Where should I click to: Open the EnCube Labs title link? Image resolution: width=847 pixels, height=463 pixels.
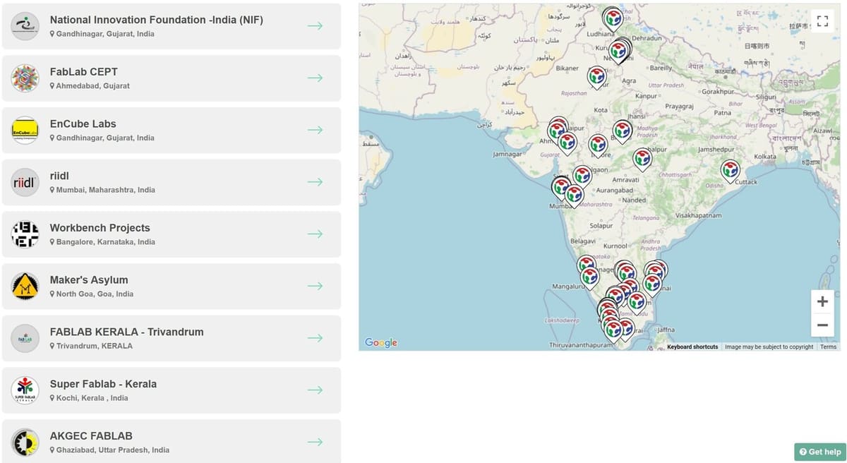click(x=83, y=124)
